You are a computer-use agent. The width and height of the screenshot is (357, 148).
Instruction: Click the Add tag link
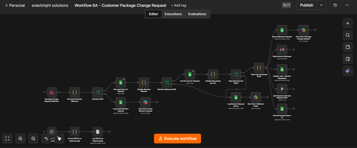179,5
